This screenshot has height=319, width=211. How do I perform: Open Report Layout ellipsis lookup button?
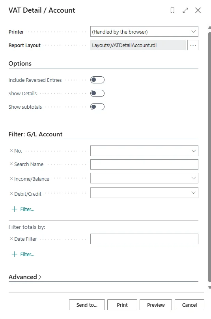pos(193,45)
